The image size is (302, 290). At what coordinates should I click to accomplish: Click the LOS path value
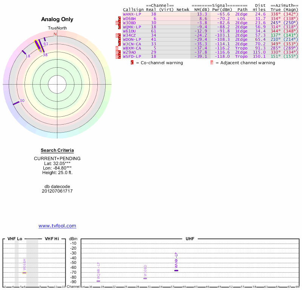coord(241,19)
